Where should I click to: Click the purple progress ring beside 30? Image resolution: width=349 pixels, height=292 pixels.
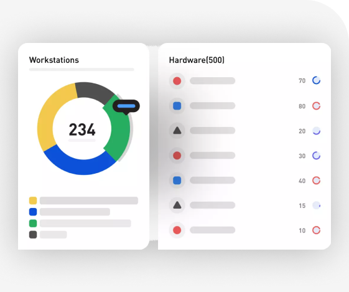(316, 156)
